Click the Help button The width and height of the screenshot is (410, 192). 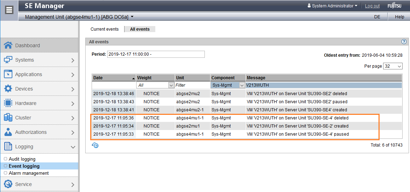click(399, 17)
